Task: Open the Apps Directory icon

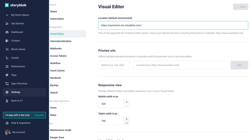Action: click(7, 84)
